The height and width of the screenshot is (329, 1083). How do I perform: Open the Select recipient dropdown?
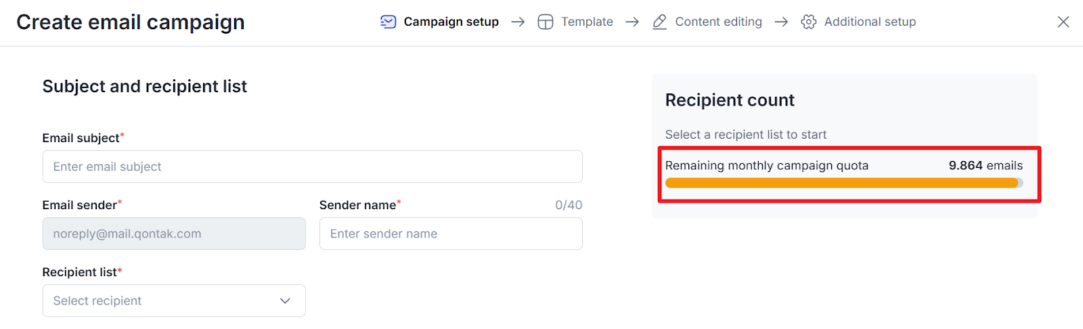(174, 301)
